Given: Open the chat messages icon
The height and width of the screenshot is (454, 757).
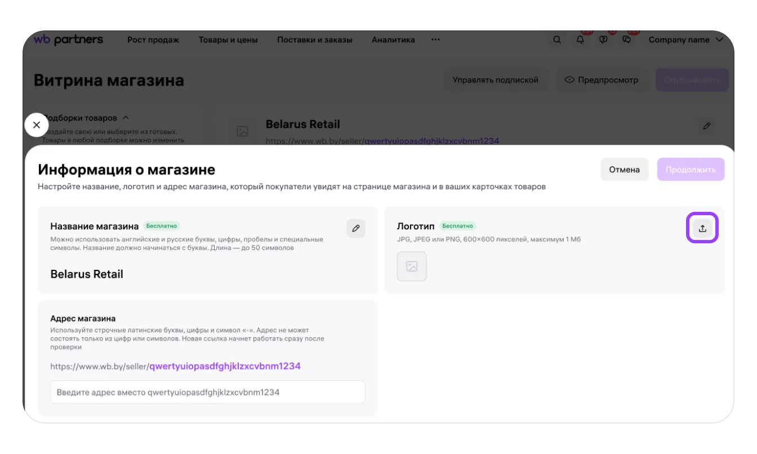Looking at the screenshot, I should [626, 40].
